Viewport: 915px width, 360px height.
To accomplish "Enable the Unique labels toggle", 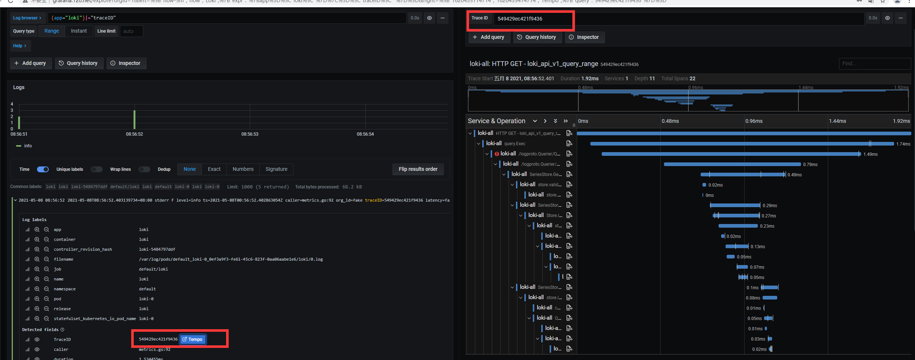I will tap(96, 169).
